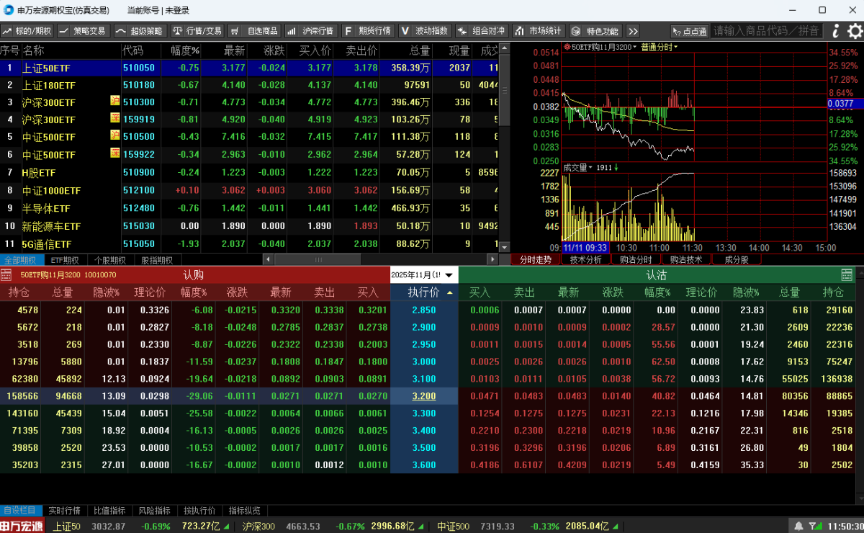Screen dimensions: 864x533
Task: Open the 普通分时 chart type dropdown
Action: tap(659, 47)
